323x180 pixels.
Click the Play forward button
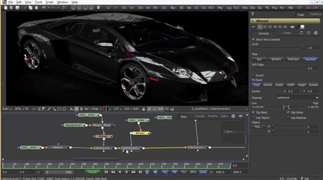(127, 172)
